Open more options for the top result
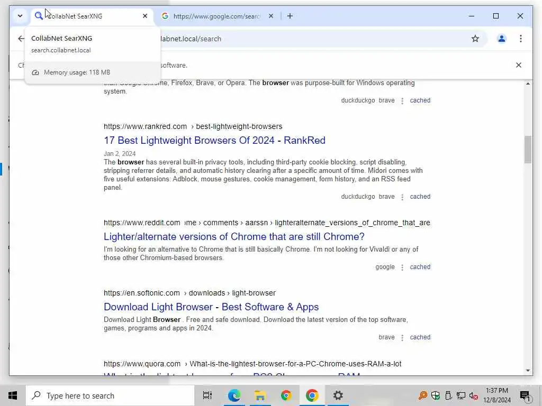Viewport: 542px width, 406px height. pyautogui.click(x=402, y=101)
